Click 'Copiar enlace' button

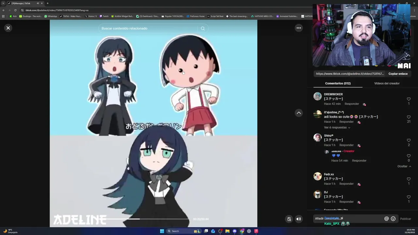point(398,74)
